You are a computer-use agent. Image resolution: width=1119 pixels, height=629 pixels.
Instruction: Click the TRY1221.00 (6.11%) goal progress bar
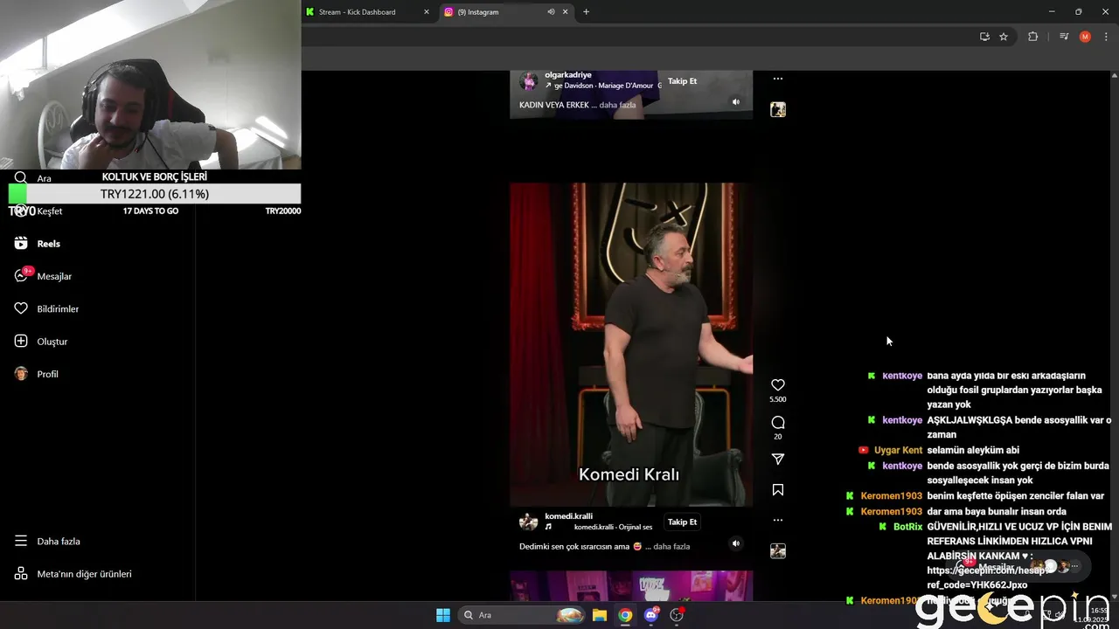[x=155, y=194]
